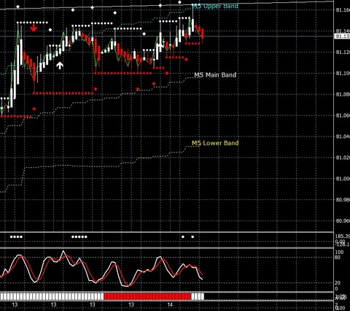Click the stochastic 20 level label

coord(338,283)
